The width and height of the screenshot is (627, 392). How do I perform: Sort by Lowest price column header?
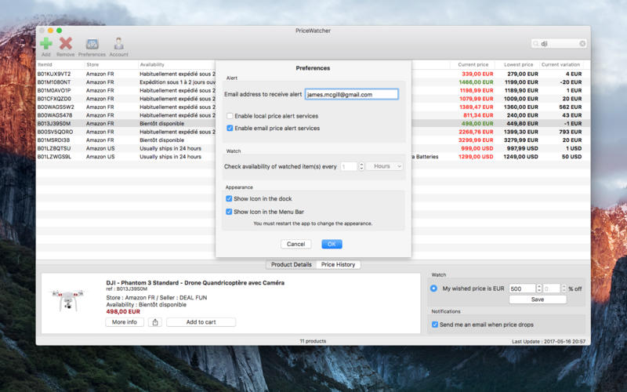tap(518, 64)
